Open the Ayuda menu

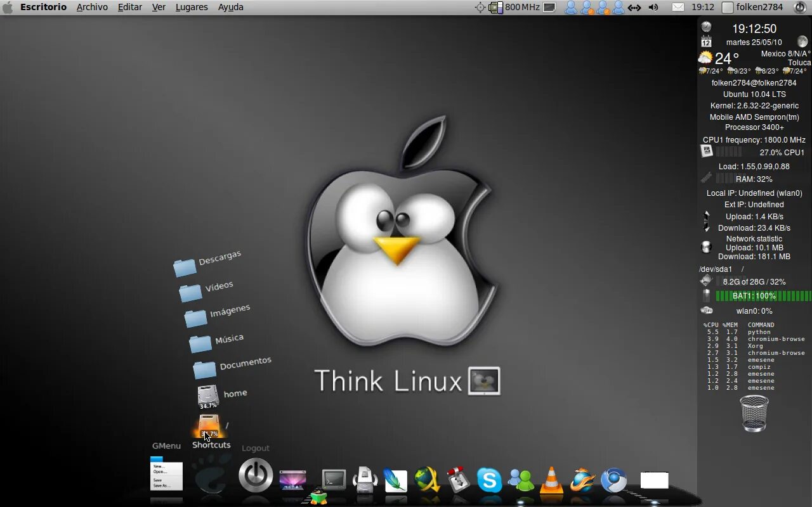(231, 7)
